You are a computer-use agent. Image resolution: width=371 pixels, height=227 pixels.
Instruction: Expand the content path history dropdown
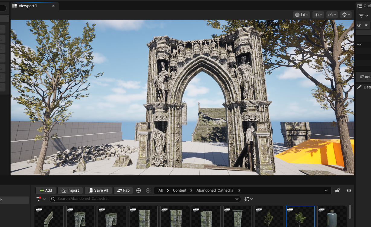click(326, 190)
